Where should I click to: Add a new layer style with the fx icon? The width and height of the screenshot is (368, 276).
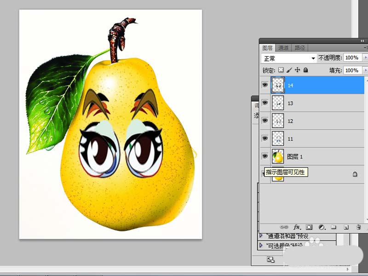pos(297,227)
